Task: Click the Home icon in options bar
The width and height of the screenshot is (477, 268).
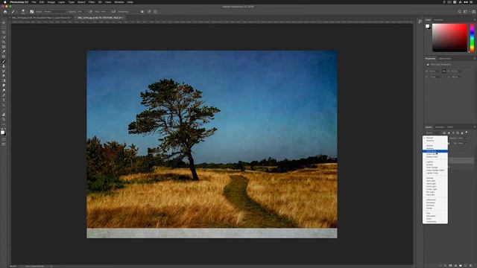Action: 5,12
